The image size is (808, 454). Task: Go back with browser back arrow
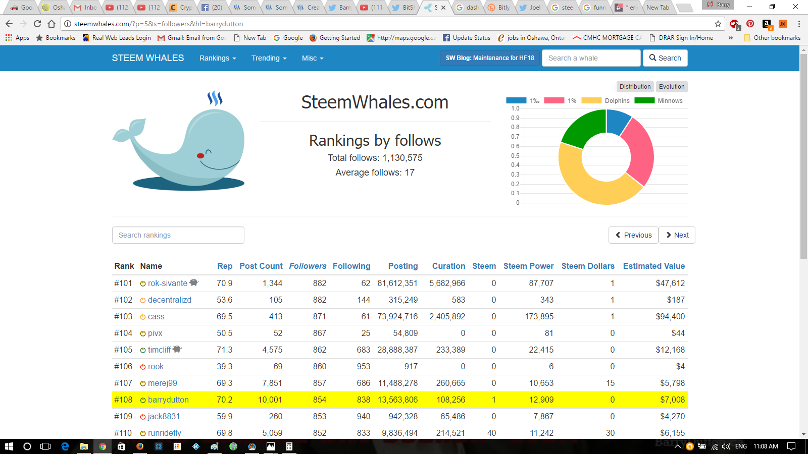click(9, 24)
